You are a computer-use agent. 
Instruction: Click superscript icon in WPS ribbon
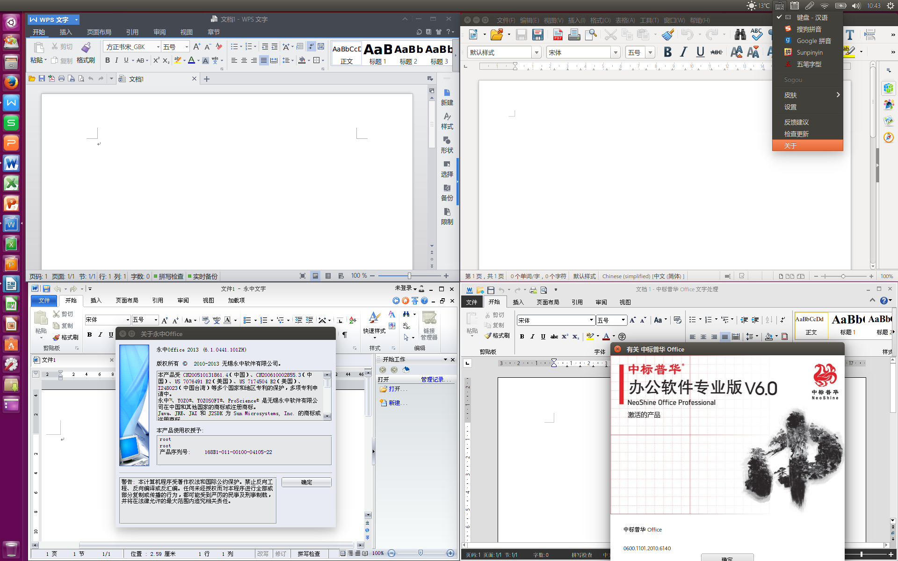[x=156, y=60]
